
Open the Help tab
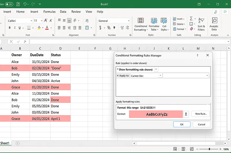[100, 12]
